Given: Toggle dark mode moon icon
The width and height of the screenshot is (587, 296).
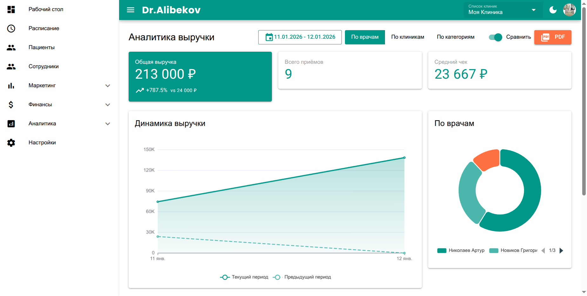Looking at the screenshot, I should tap(553, 10).
